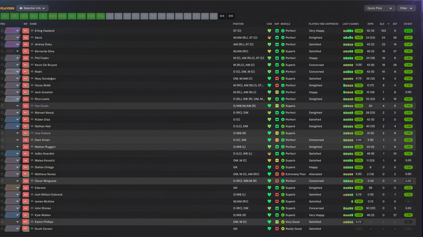Image resolution: width=423 pixels, height=237 pixels.
Task: Click Scott Carson's Really Good morale icon
Action: tap(283, 229)
